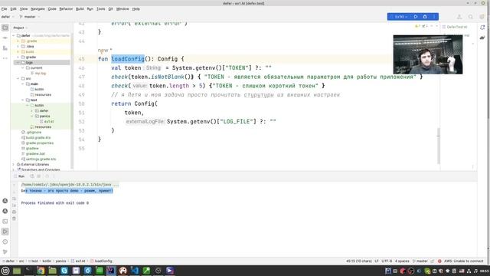Expand the External Libraries node

click(14, 164)
